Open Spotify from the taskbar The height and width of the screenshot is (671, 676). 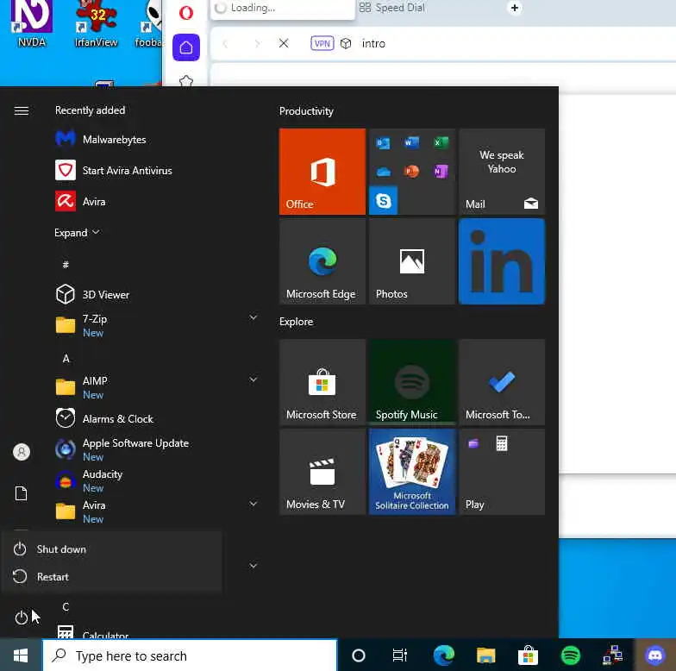[571, 655]
